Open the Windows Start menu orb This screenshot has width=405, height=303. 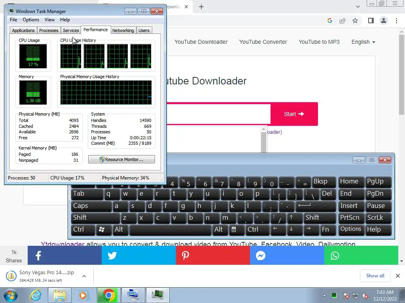point(10,295)
